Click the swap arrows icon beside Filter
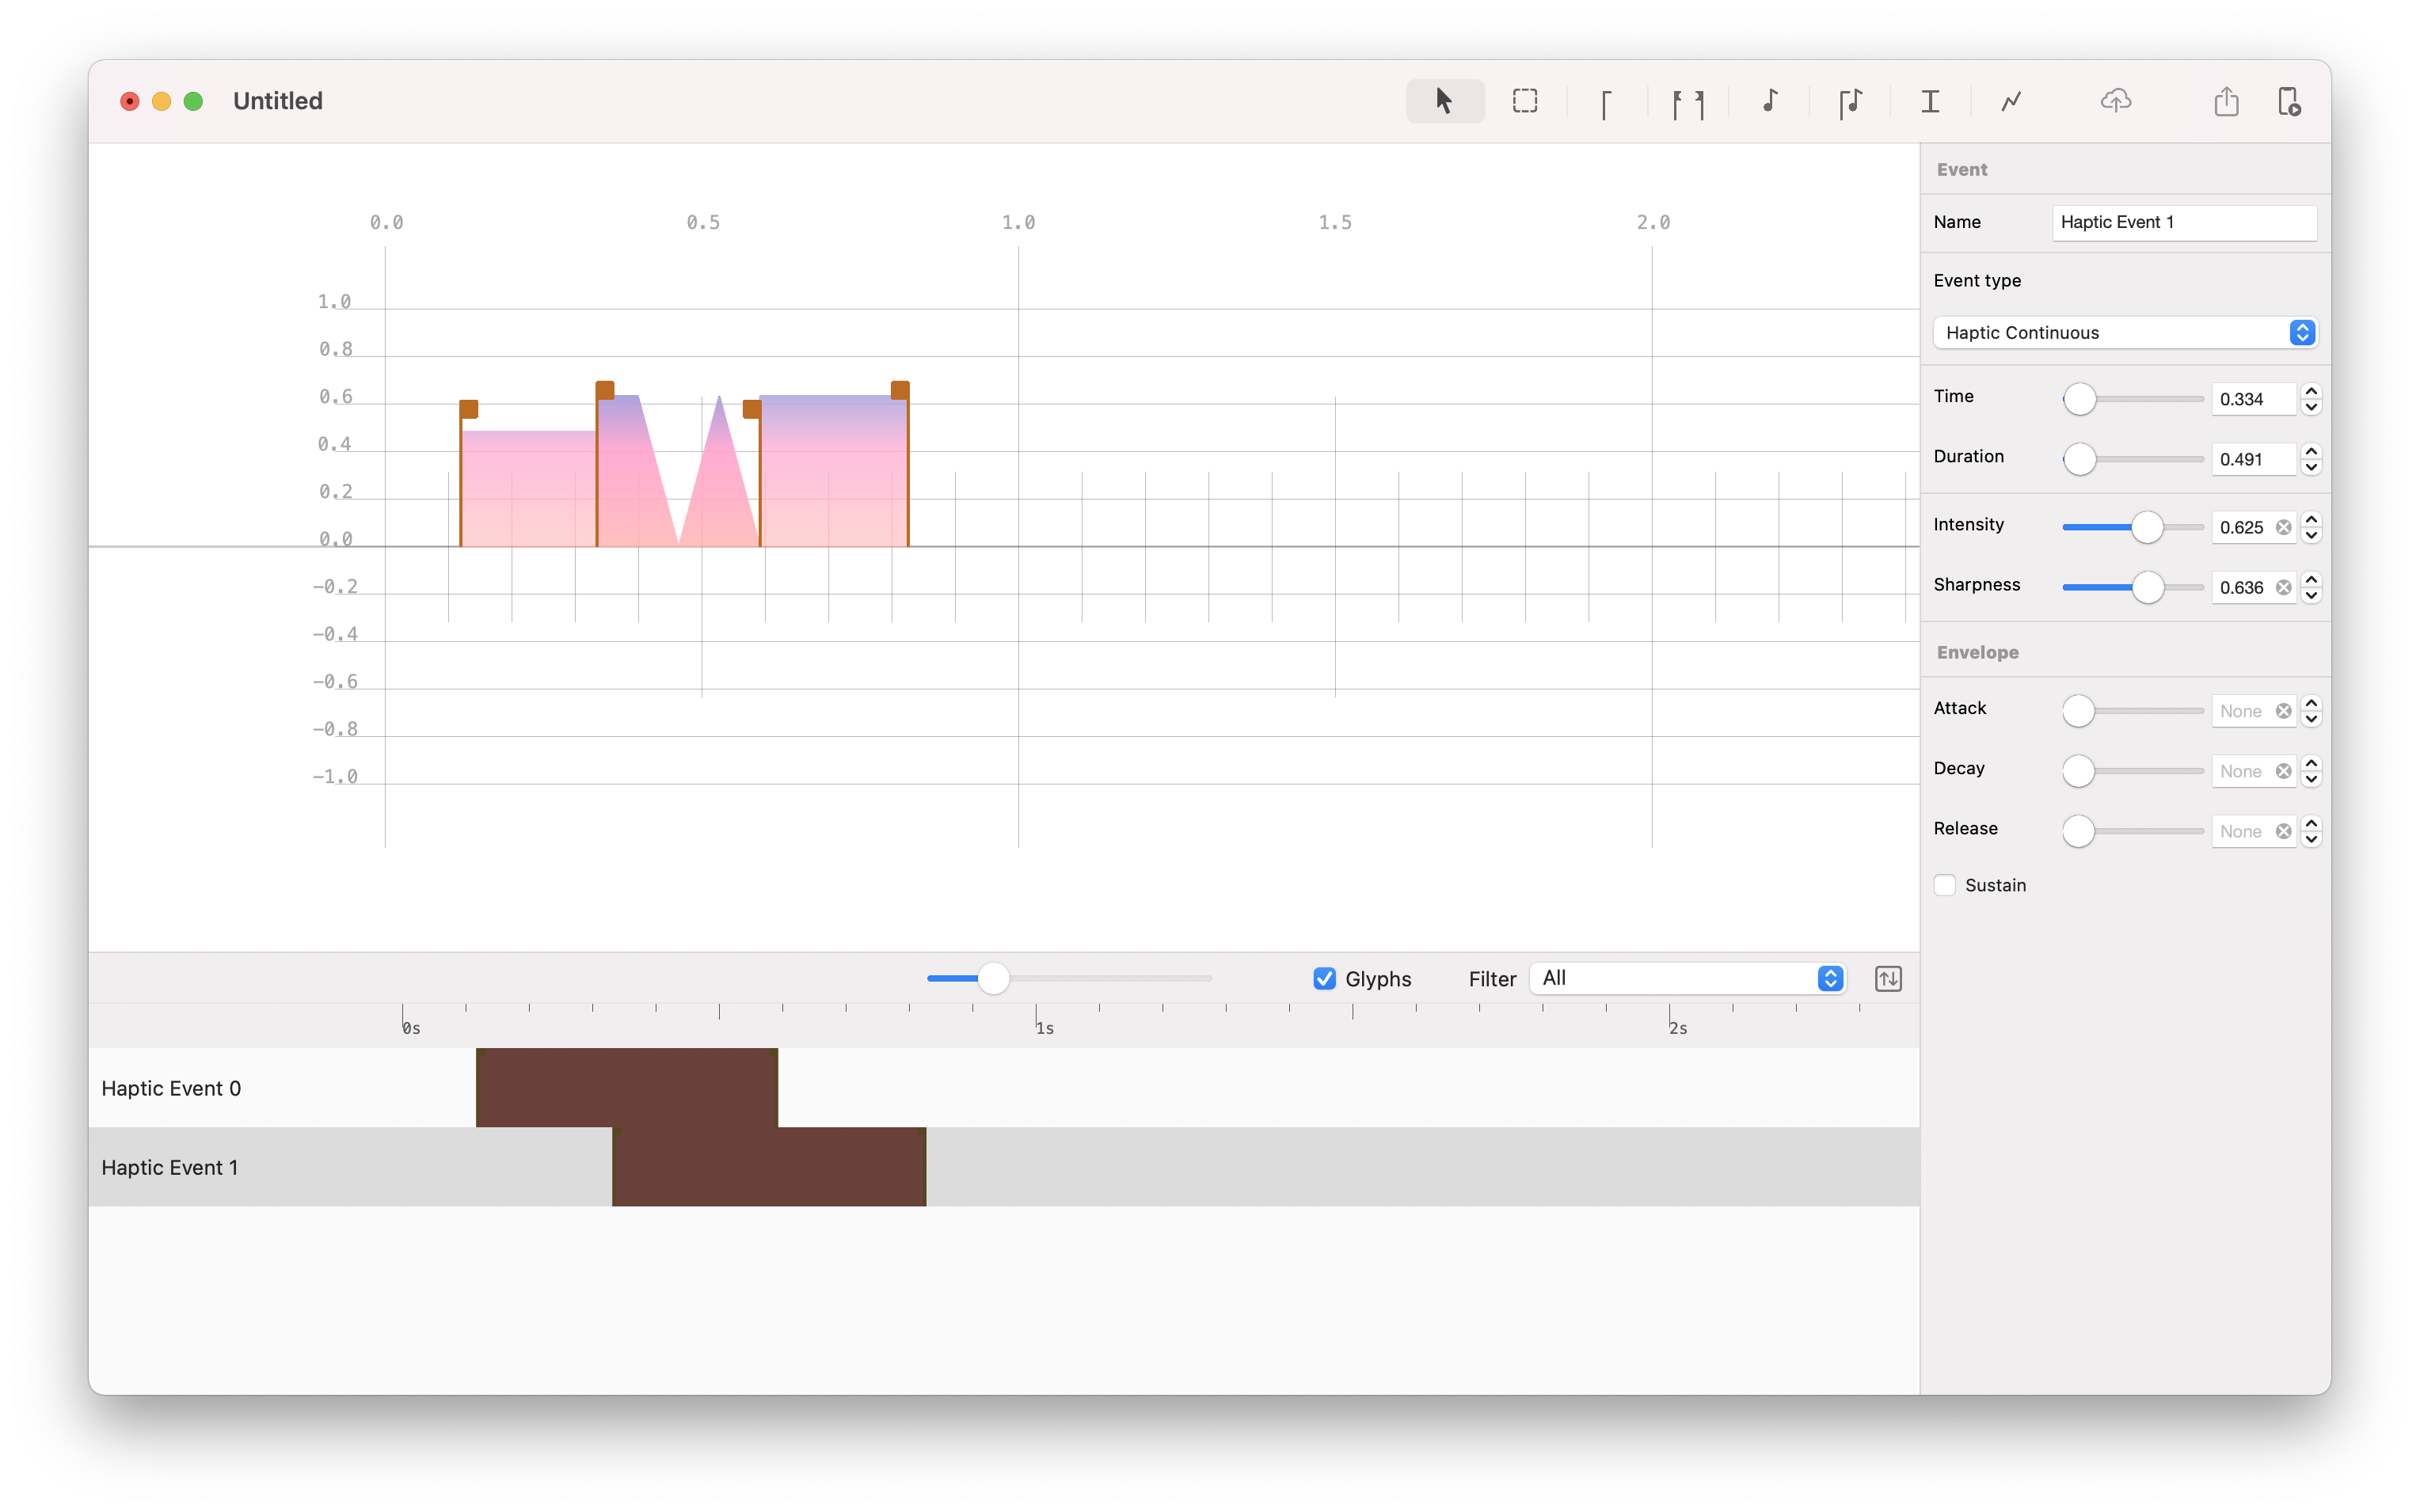Image resolution: width=2420 pixels, height=1512 pixels. 1888,978
